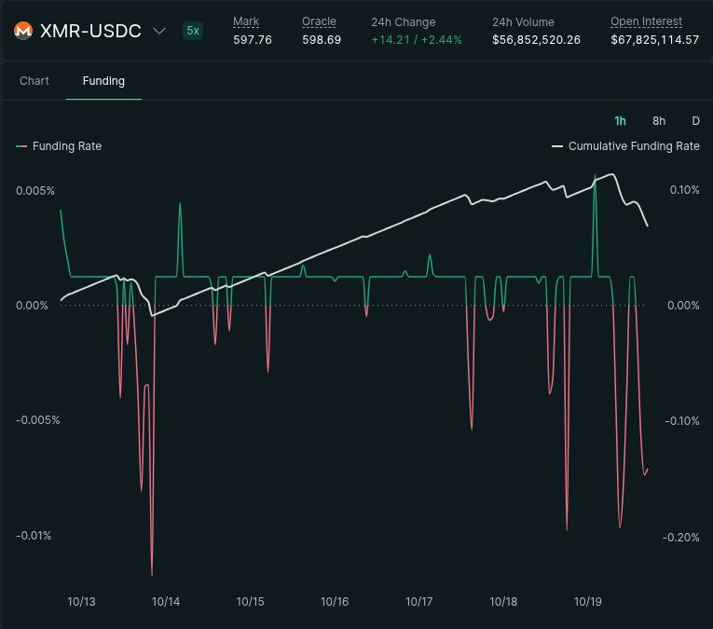Click the -0.005% left axis label
The width and height of the screenshot is (713, 629).
click(37, 420)
